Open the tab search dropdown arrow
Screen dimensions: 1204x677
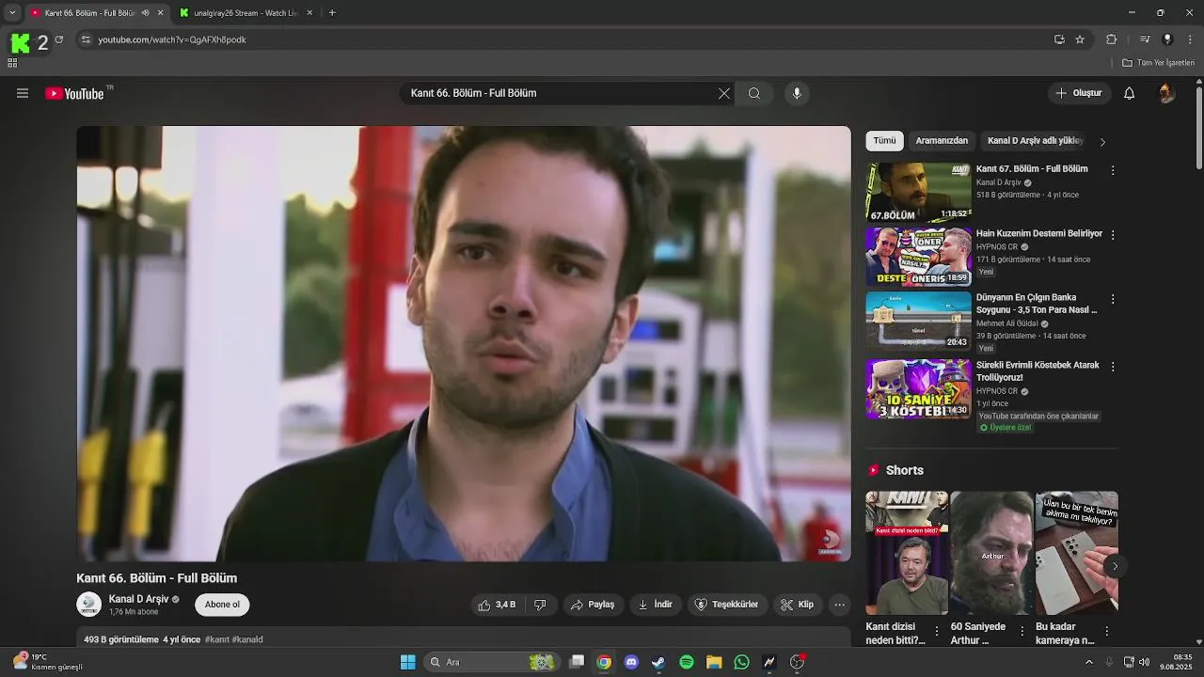pos(12,13)
